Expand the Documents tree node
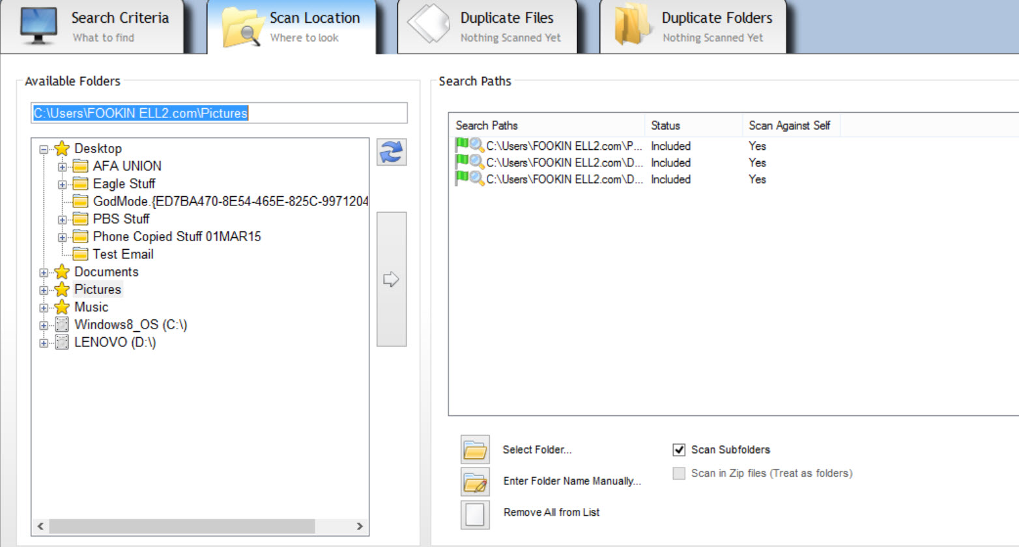Viewport: 1019px width, 547px height. (x=44, y=273)
